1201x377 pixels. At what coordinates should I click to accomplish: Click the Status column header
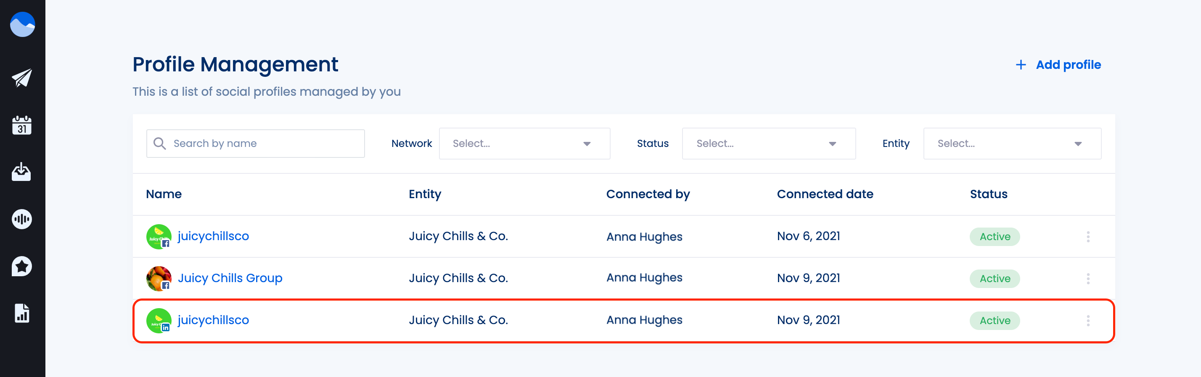[988, 194]
